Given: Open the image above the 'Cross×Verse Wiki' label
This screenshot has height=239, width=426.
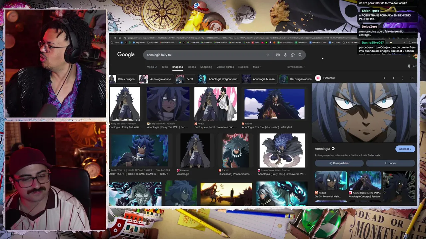Looking at the screenshot, I should [x=282, y=150].
